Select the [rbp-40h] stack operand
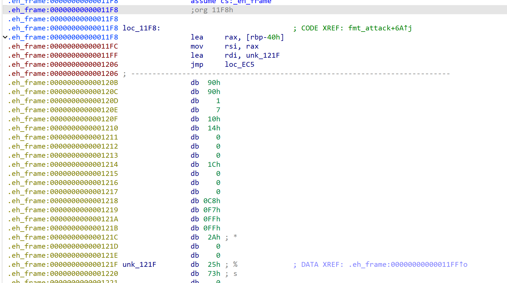The width and height of the screenshot is (507, 283). [x=265, y=37]
